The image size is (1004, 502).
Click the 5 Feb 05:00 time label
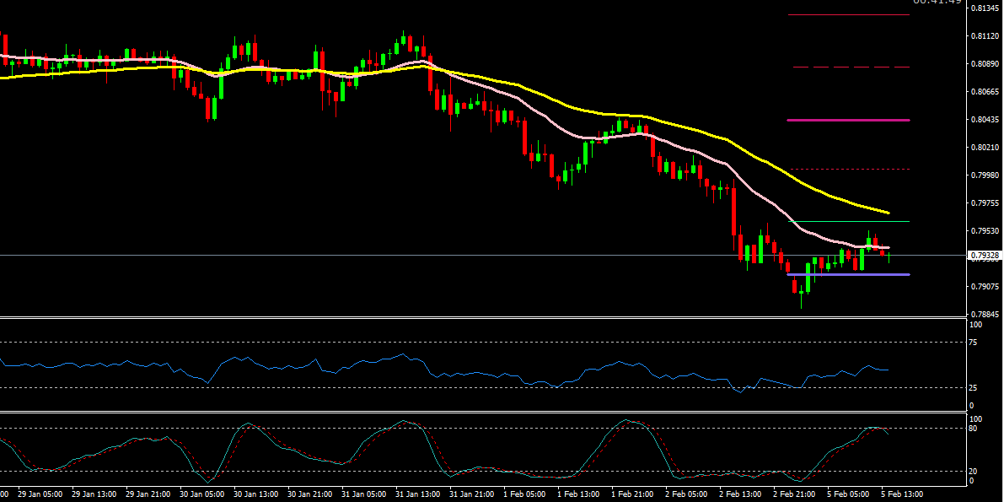(x=848, y=495)
